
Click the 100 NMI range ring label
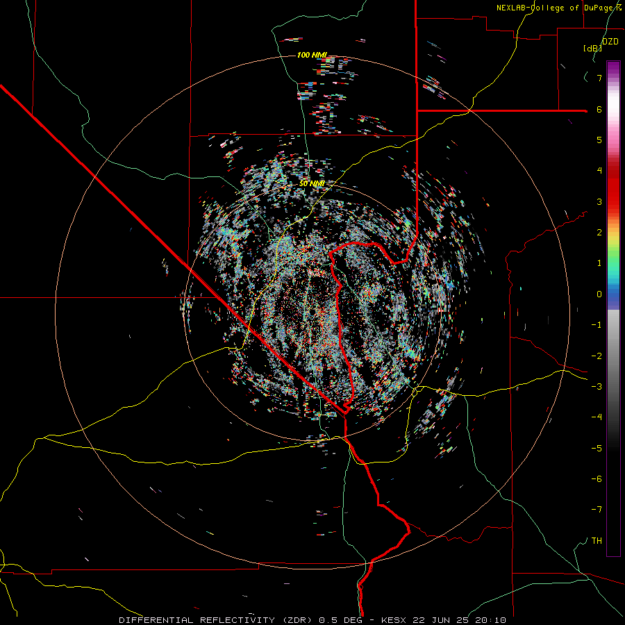tap(312, 55)
